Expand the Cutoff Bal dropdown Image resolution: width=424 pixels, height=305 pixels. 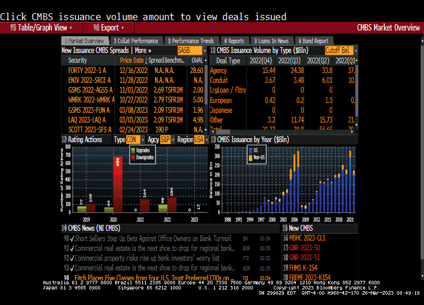pos(340,51)
